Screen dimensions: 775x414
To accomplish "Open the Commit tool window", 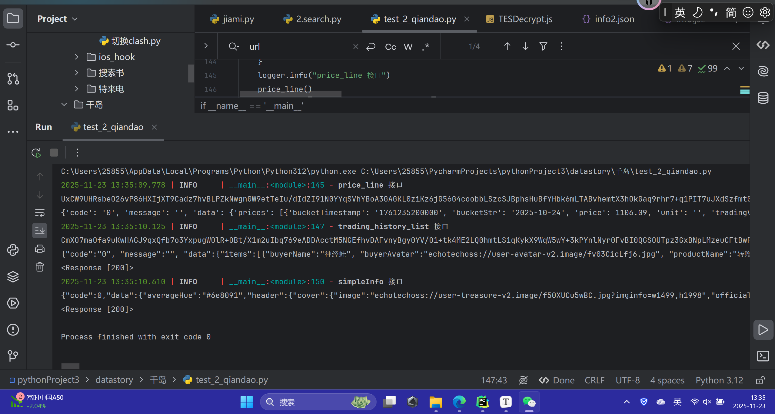I will coord(13,45).
